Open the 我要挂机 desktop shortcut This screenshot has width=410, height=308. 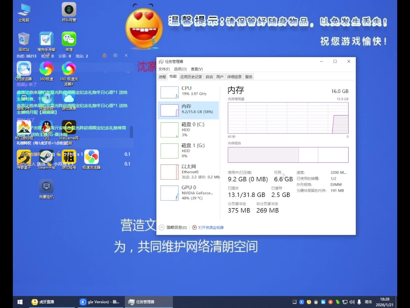point(46,187)
